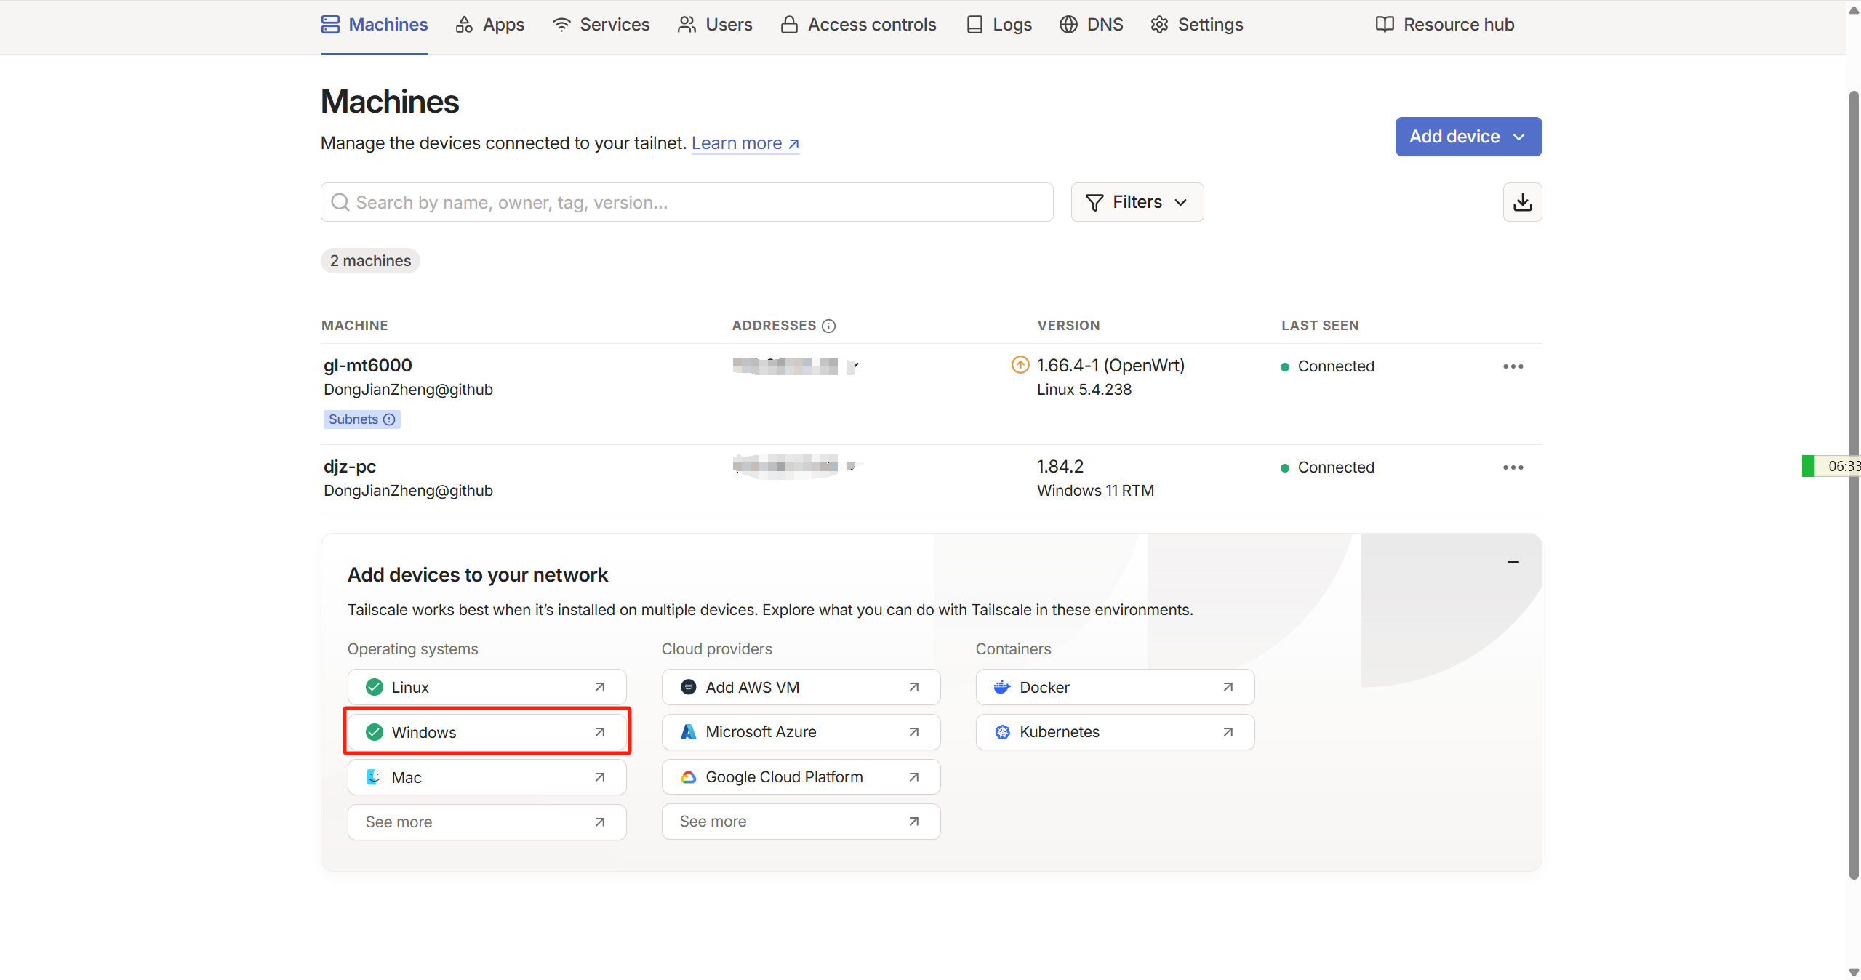Click the gl-mt6000 Connected status
The width and height of the screenshot is (1861, 980).
[x=1327, y=366]
